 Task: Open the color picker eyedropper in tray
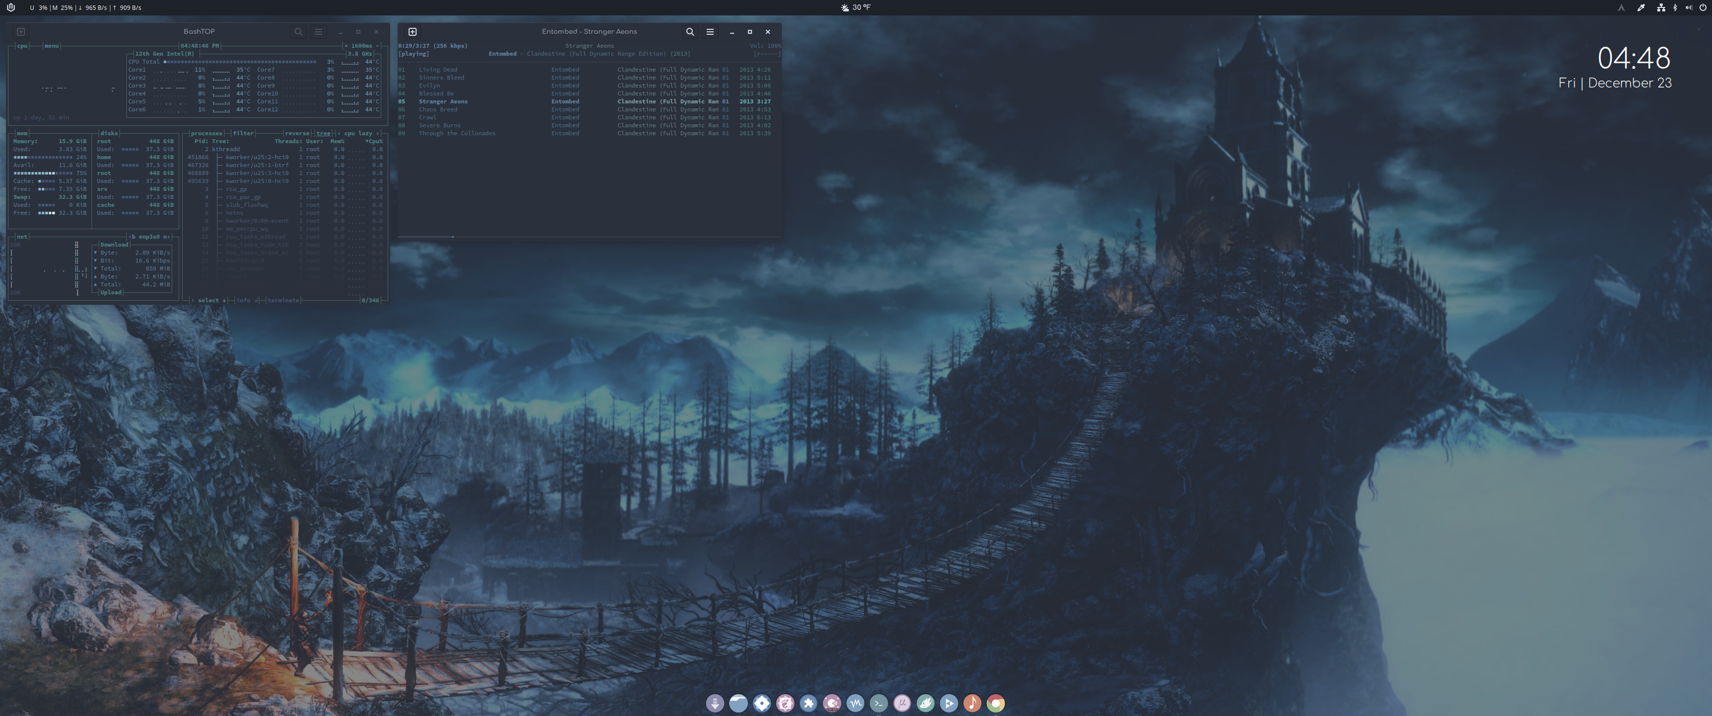(x=1641, y=8)
